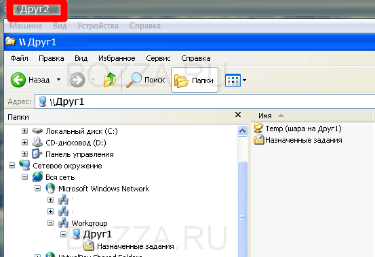Click Workgroup label in tree

click(x=90, y=223)
